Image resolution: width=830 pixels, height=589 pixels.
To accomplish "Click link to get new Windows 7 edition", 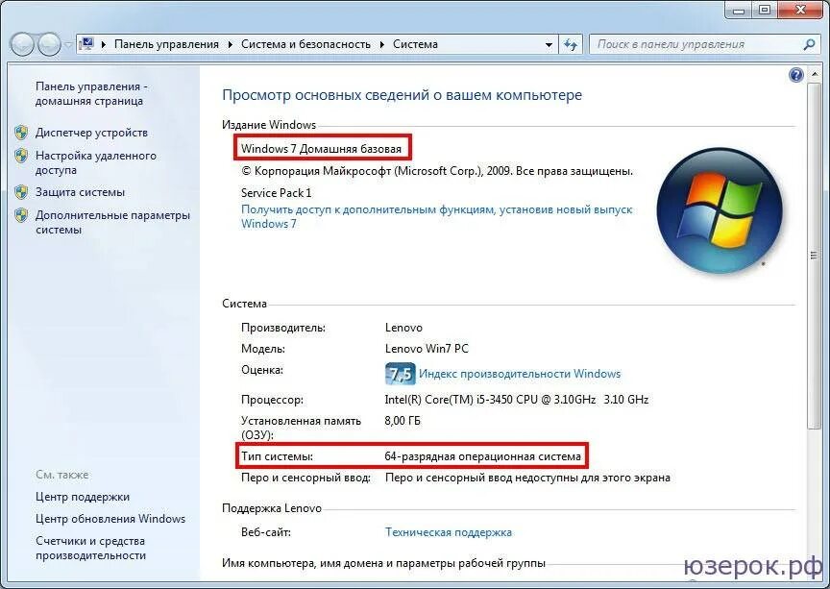I will pos(437,216).
